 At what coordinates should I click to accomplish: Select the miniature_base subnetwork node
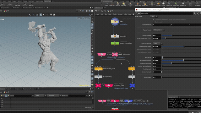pyautogui.click(x=99, y=69)
